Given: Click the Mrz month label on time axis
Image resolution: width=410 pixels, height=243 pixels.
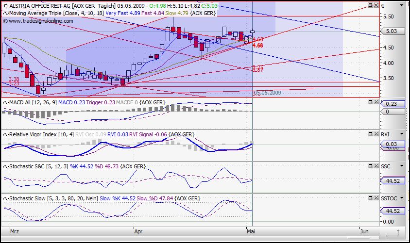Looking at the screenshot, I should click(x=15, y=231).
